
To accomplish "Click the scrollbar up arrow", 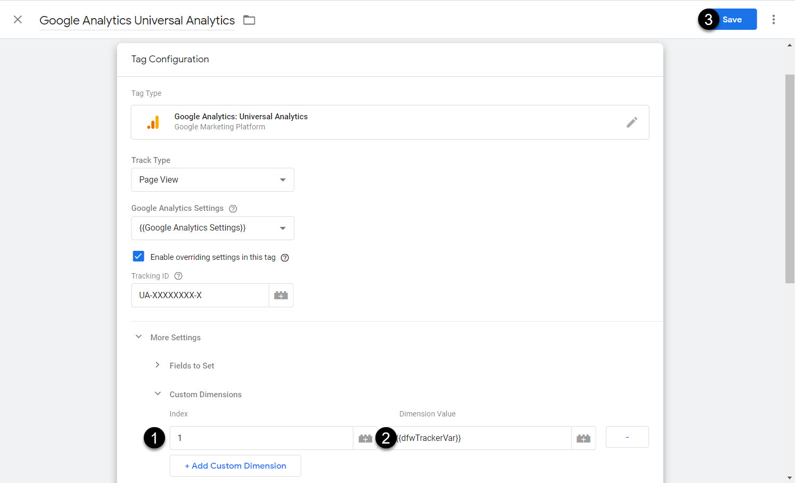I will 790,45.
